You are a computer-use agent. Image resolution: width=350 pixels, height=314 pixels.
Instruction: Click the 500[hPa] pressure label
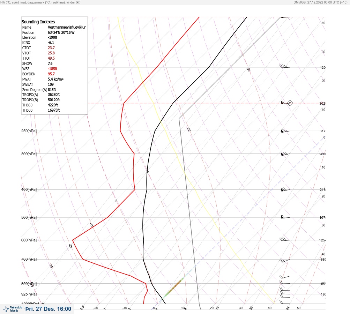coord(29,217)
